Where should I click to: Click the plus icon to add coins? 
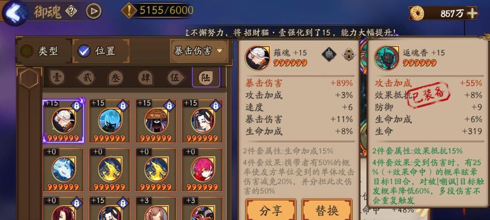(472, 13)
